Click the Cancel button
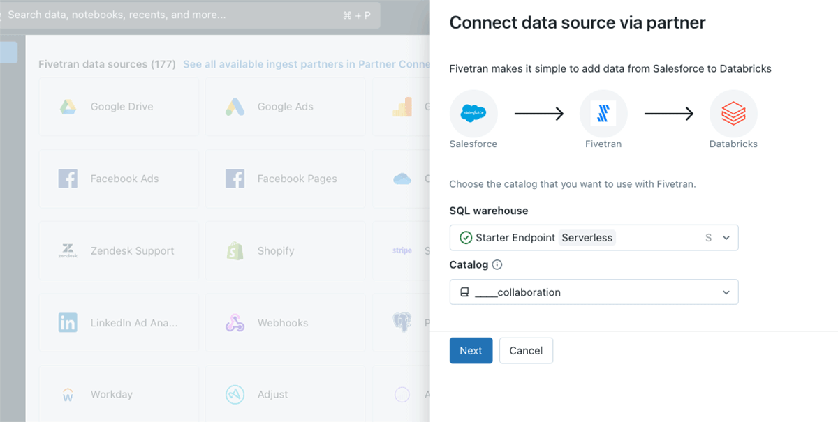The width and height of the screenshot is (838, 422). pos(526,351)
